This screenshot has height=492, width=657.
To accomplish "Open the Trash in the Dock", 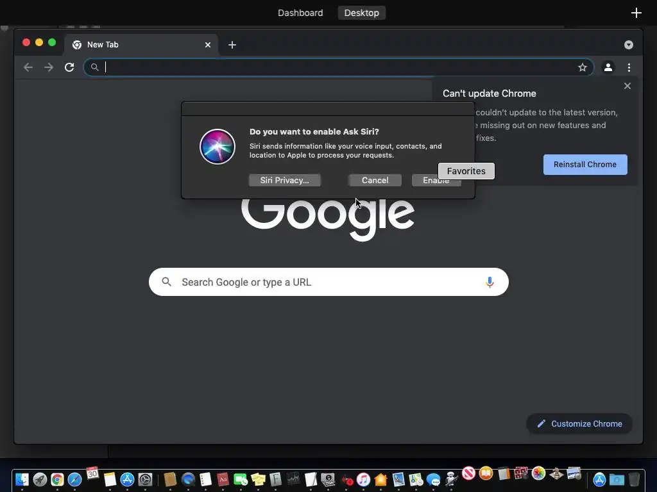I will click(635, 479).
